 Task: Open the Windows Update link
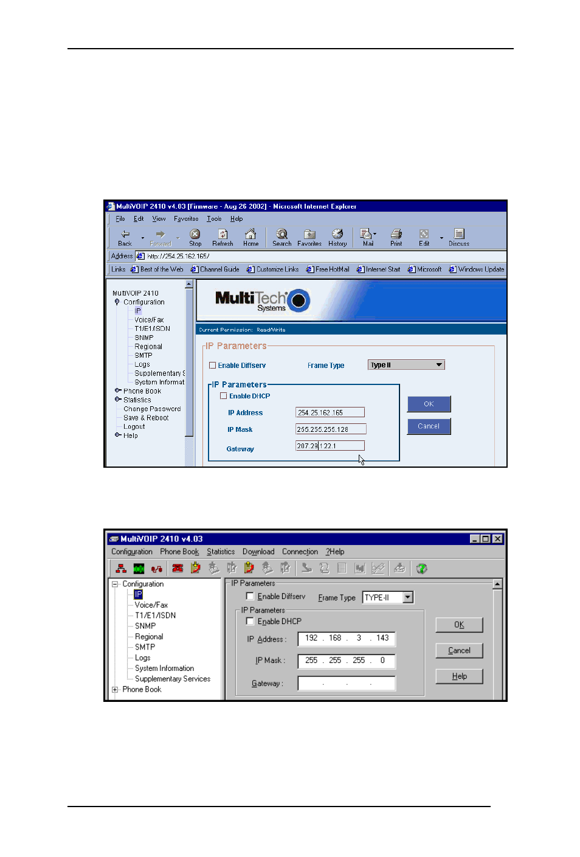477,269
